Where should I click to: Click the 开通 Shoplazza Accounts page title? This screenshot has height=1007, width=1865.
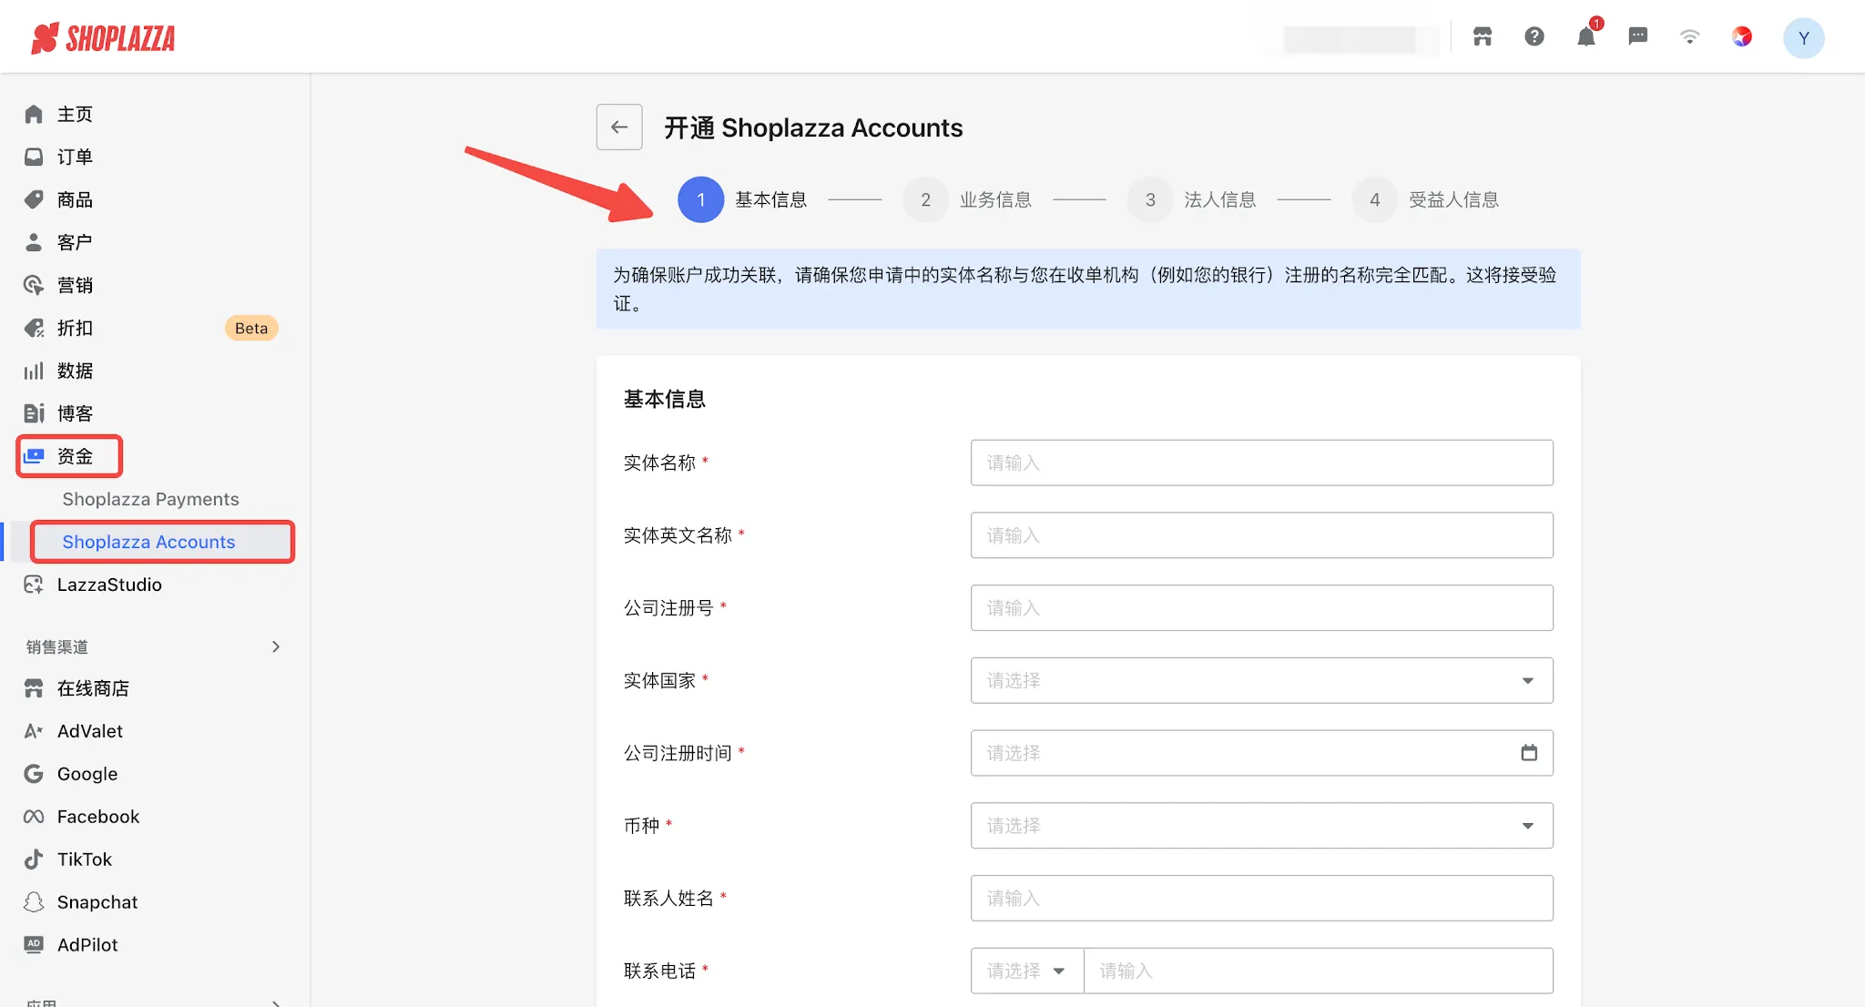[x=813, y=127]
